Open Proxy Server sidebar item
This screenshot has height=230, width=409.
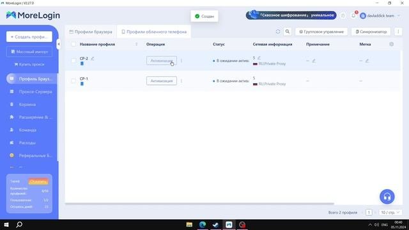[31, 91]
